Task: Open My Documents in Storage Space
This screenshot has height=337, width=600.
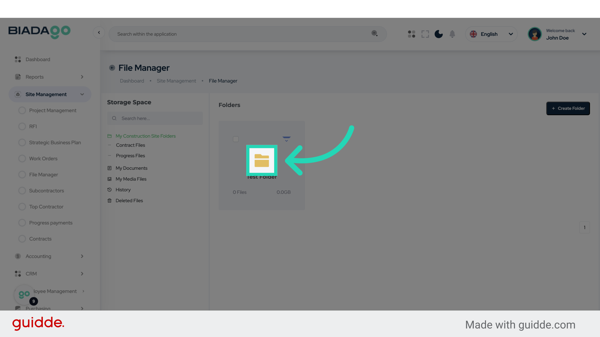Action: pos(131,168)
